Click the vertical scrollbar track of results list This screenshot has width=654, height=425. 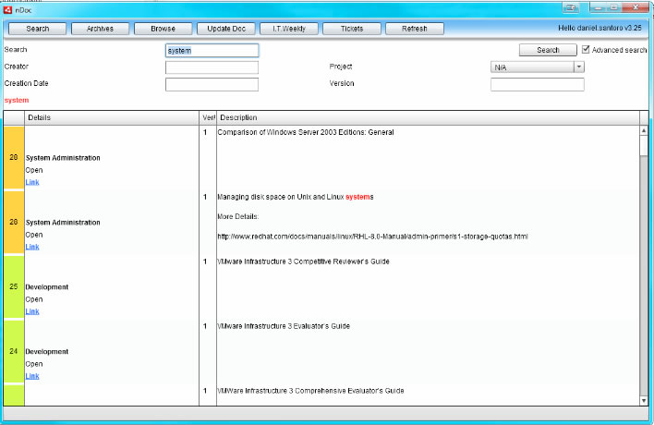pos(643,277)
